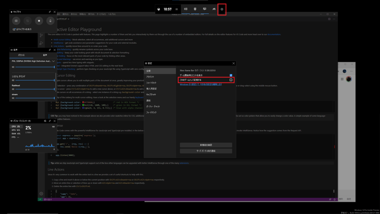Open the Game Bar widget menu list icon
The width and height of the screenshot is (380, 214).
point(177,9)
